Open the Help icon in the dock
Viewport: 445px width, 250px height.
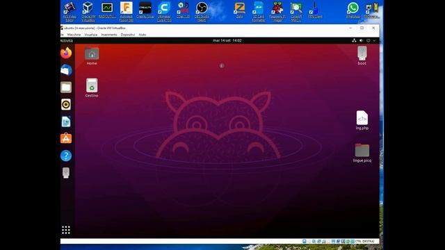click(66, 156)
